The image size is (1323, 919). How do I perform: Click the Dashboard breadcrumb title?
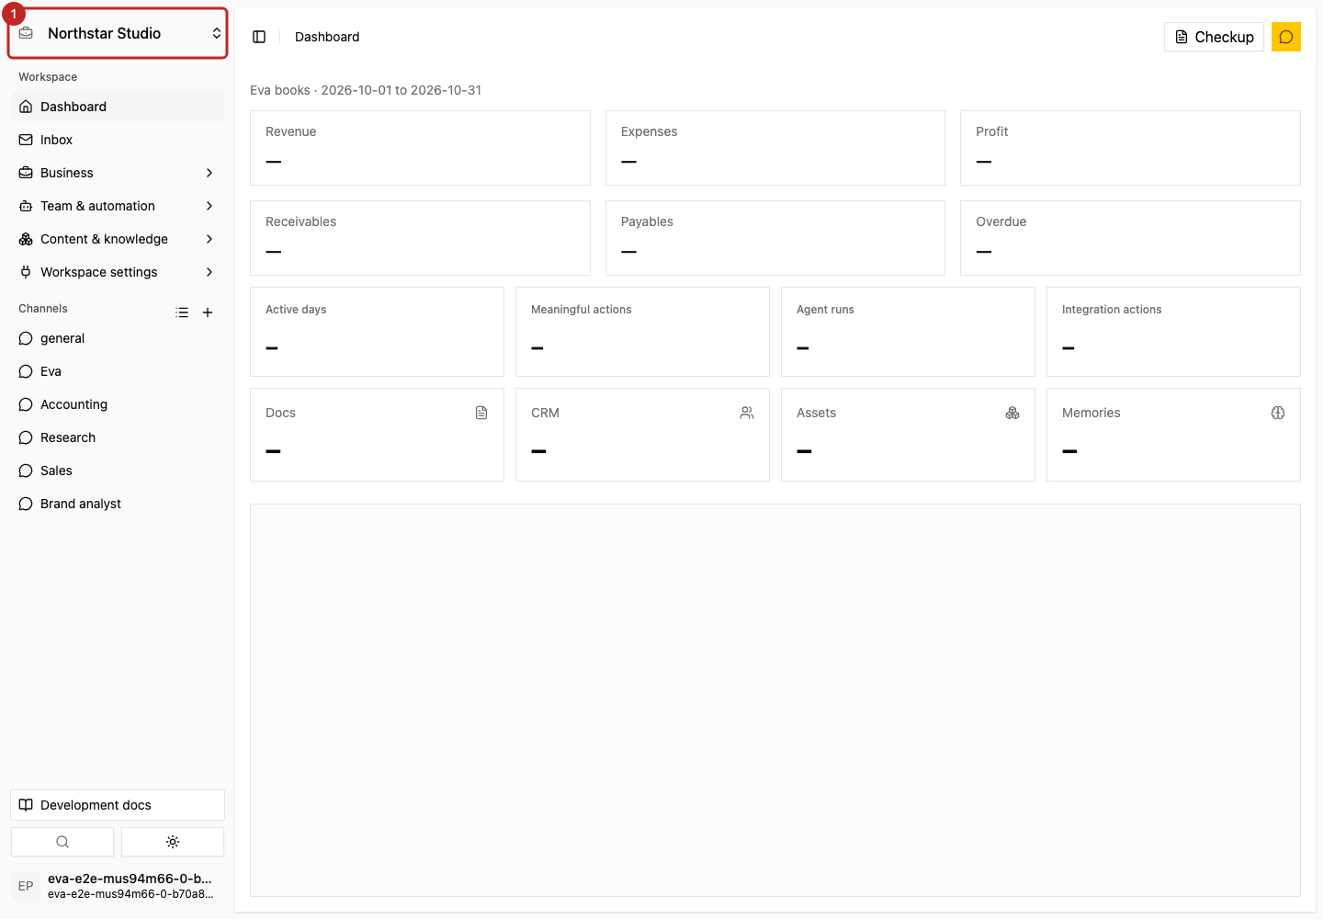point(327,37)
